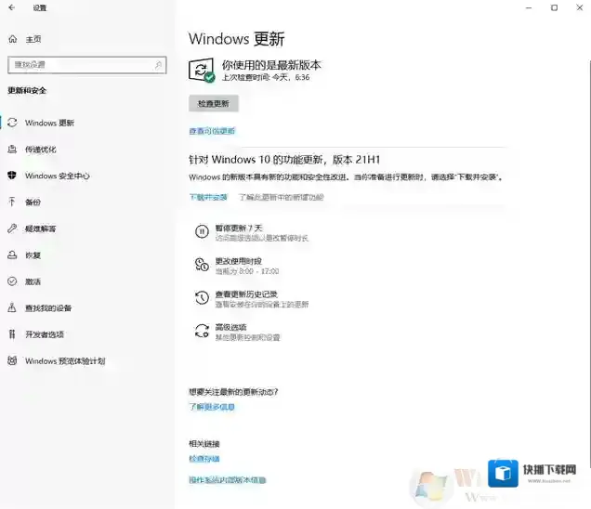591x509 pixels.
Task: Click the back arrow in the title bar
Action: (x=13, y=8)
